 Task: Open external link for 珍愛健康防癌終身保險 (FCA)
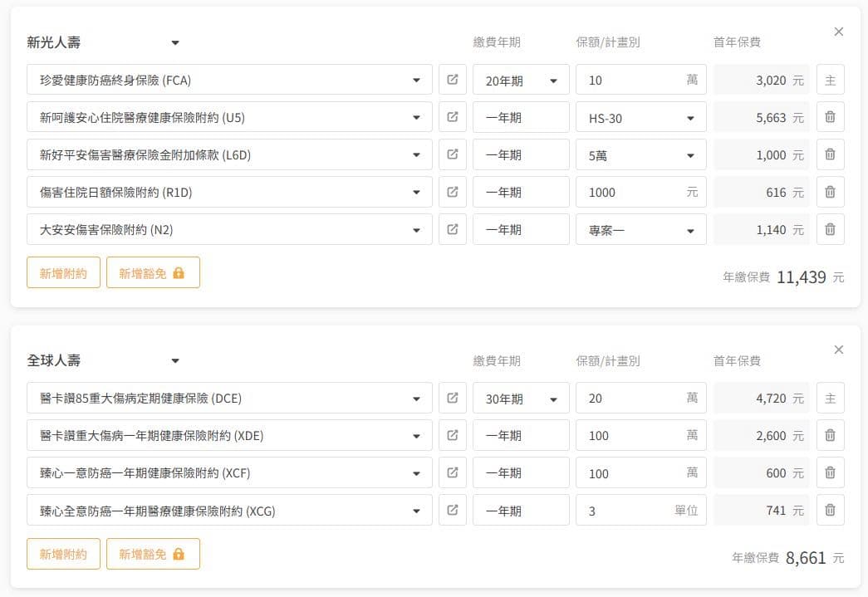(452, 80)
